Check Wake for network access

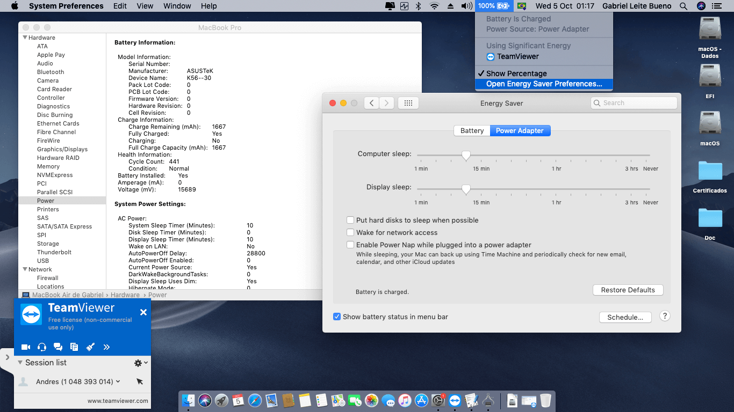pos(350,233)
